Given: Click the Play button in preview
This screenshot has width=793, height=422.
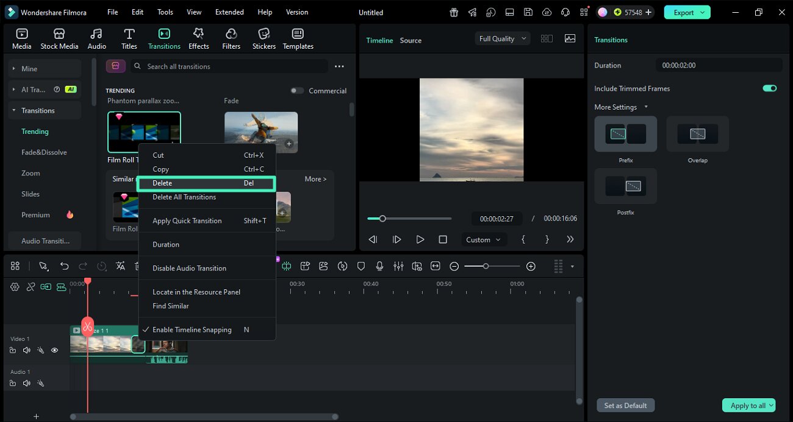Looking at the screenshot, I should [x=420, y=239].
